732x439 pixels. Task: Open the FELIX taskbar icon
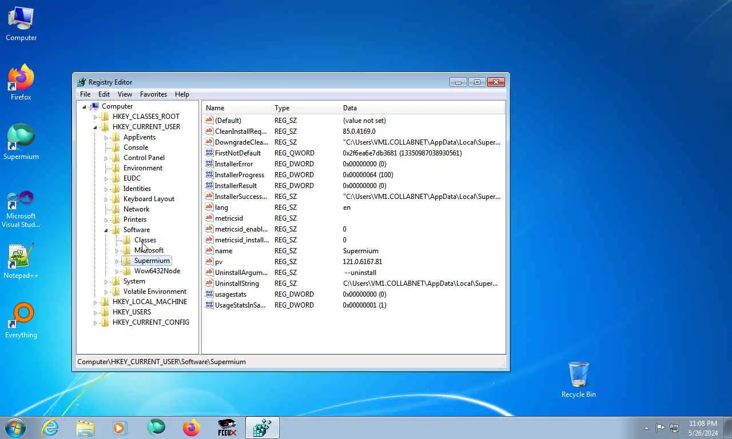pyautogui.click(x=227, y=428)
